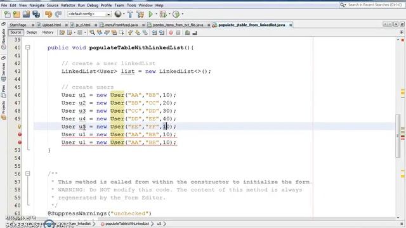Toggle Highlight Search in editor toolbar
The image size is (406, 228).
114,32
